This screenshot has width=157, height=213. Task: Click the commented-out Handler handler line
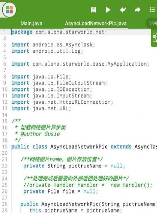coord(88,185)
